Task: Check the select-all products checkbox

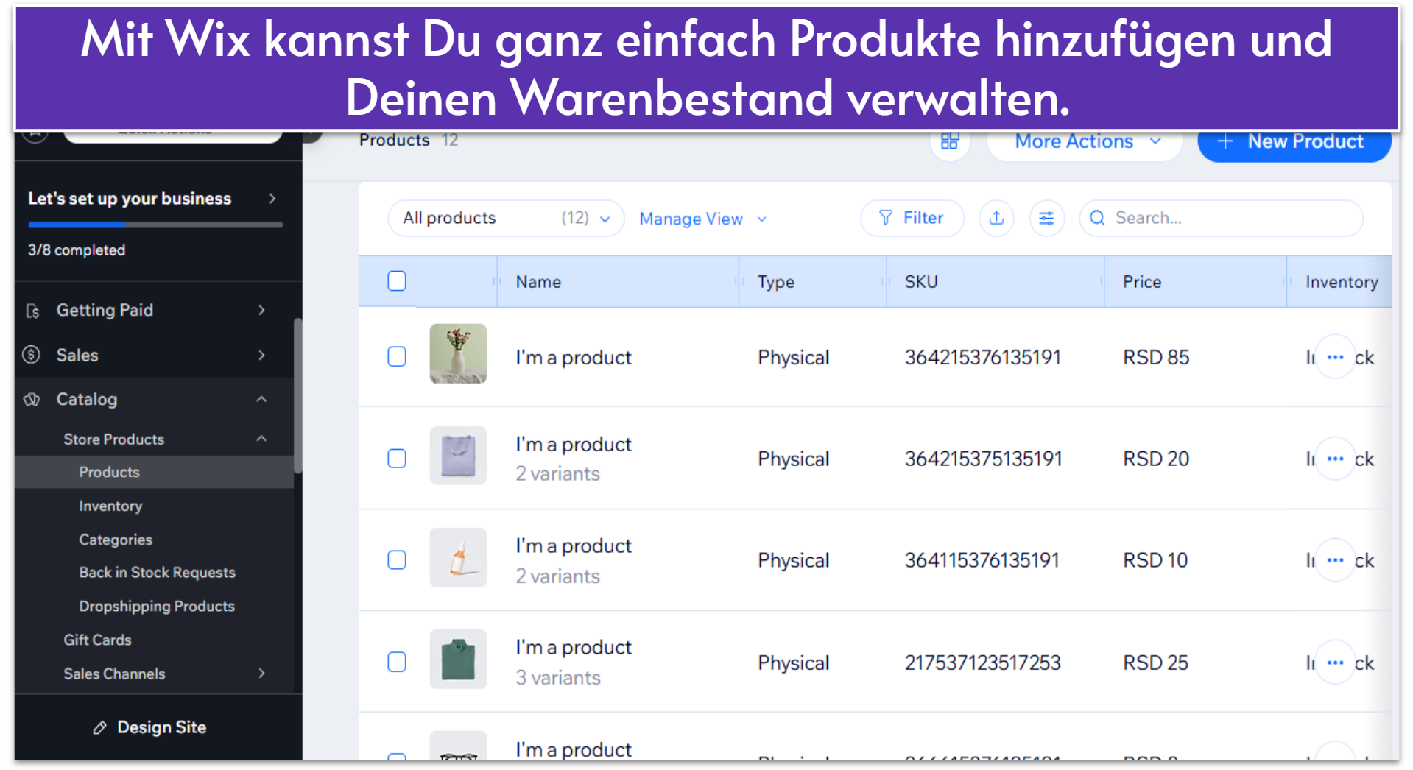Action: [397, 280]
